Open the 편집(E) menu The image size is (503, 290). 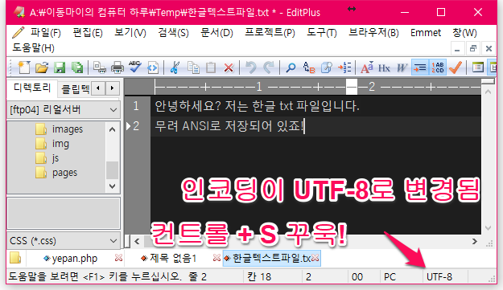point(88,33)
